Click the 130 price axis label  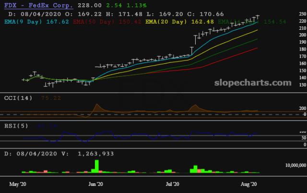click(303, 85)
